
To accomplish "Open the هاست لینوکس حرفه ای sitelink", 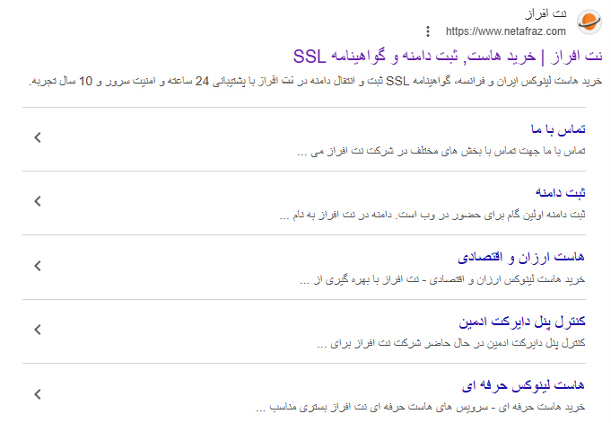I will (523, 385).
